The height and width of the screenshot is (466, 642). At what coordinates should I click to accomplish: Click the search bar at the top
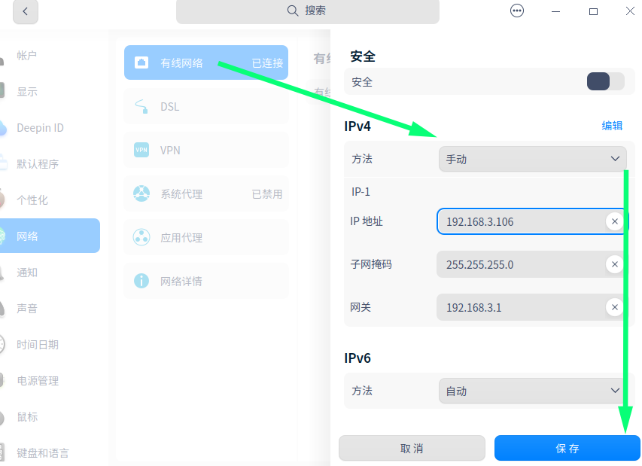coord(308,12)
